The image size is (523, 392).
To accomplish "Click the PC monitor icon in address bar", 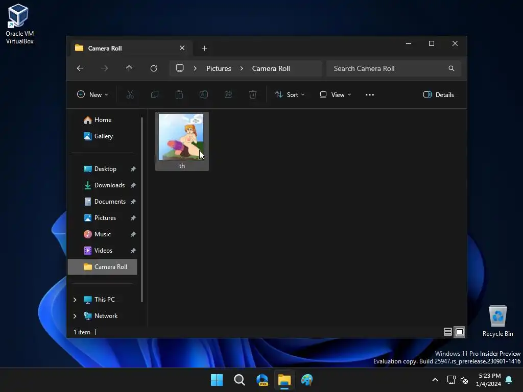I will click(180, 68).
